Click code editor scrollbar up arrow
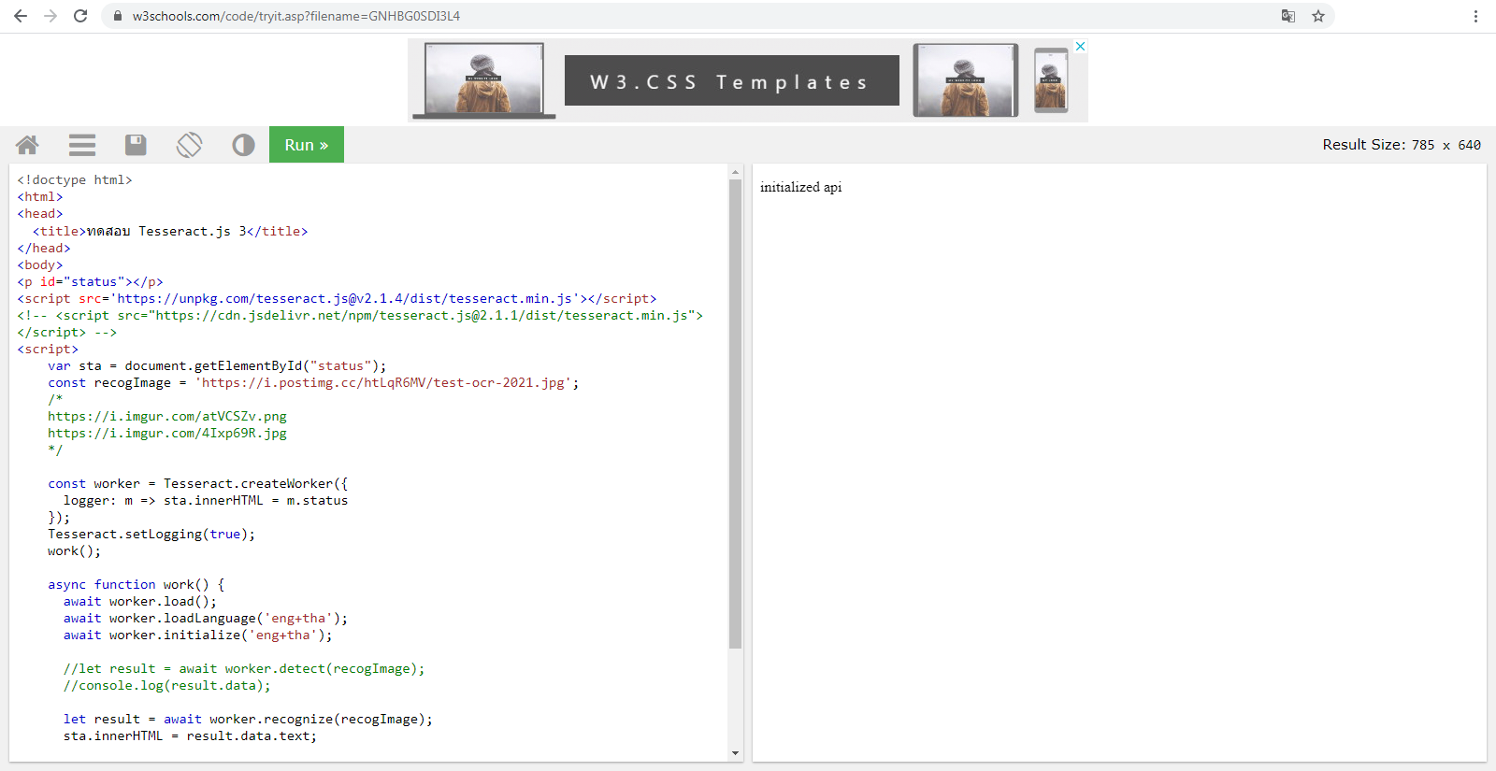Viewport: 1496px width, 771px height. [x=735, y=172]
